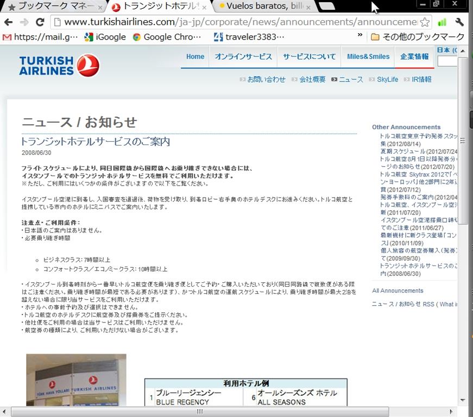Switch to the ブックマーク マネージャ tab

coord(54,7)
